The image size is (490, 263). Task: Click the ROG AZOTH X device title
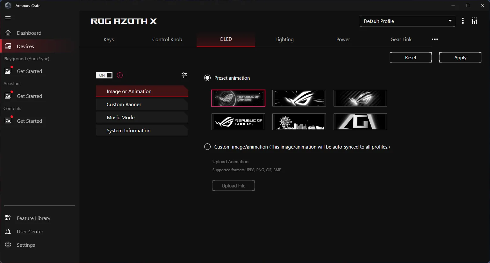(x=124, y=21)
